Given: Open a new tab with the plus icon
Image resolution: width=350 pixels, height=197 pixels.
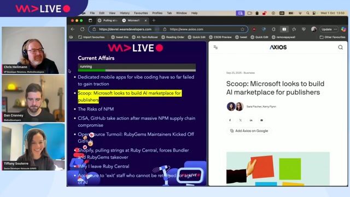Looking at the screenshot, I should (x=154, y=21).
